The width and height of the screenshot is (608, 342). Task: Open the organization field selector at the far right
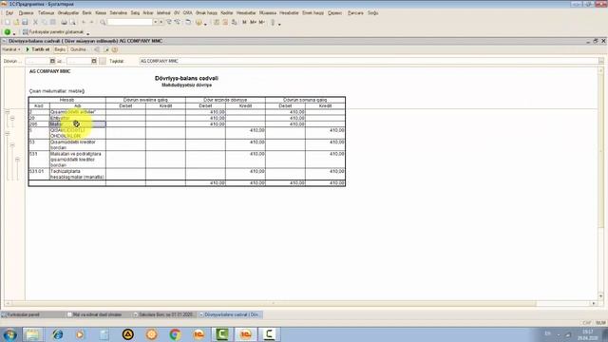601,61
